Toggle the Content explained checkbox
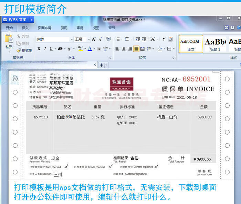This screenshot has width=241, height=204. point(156,166)
